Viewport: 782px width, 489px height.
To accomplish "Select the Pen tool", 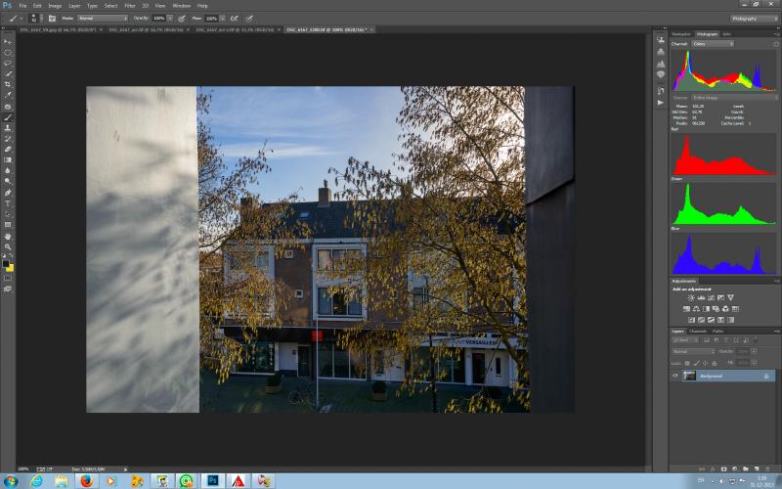I will click(x=8, y=193).
